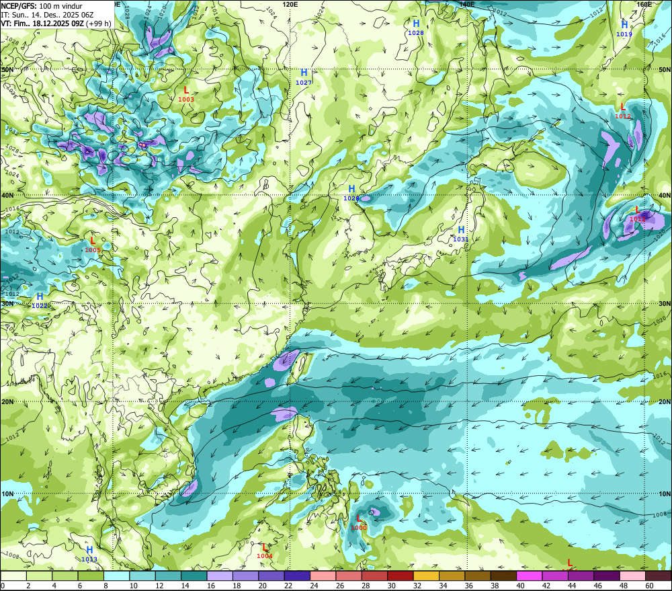Pick the lavender 16–18 legend swatch
Image resolution: width=672 pixels, height=591 pixels.
coord(220,576)
